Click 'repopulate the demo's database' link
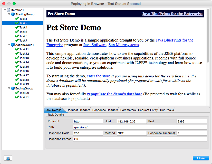The height and width of the screenshot is (164, 212). click(115, 94)
